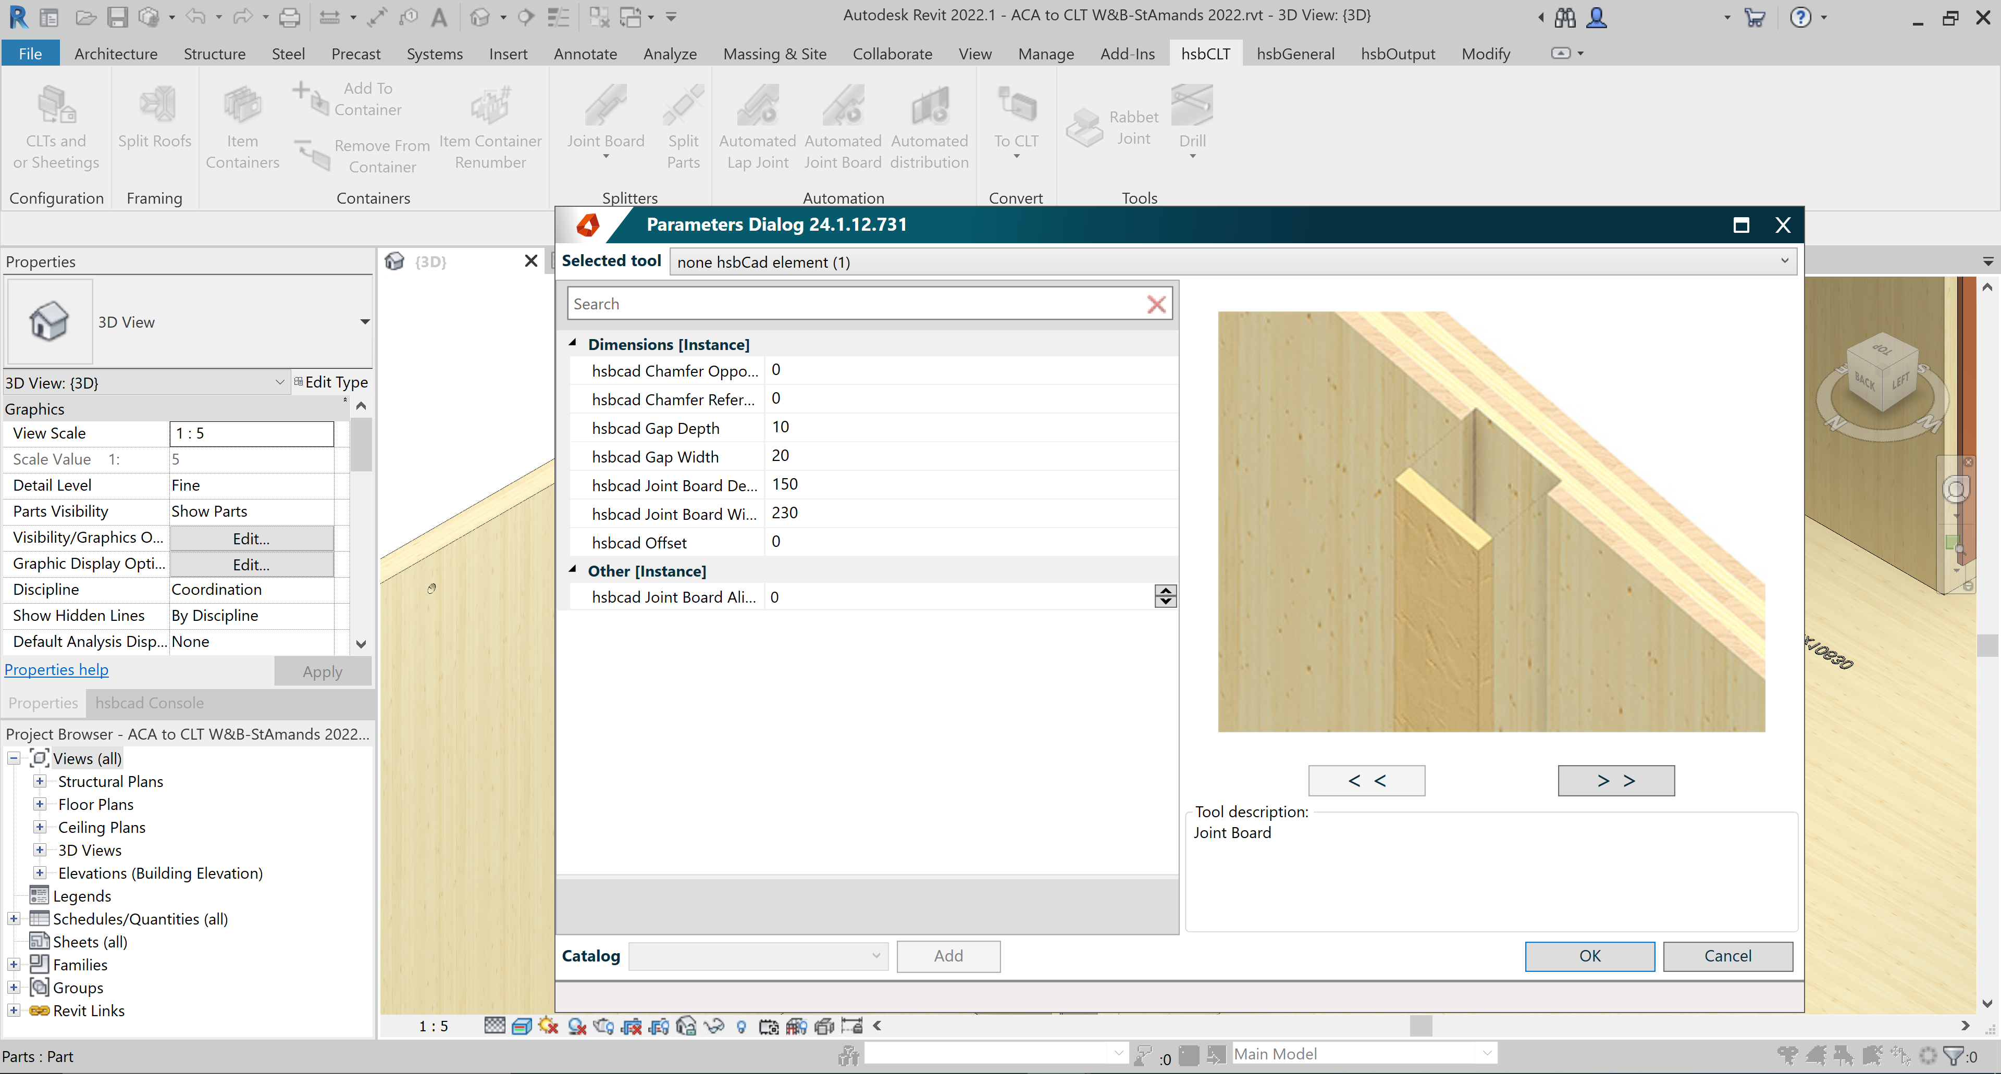Collapse the Dimensions [Instance] group
The height and width of the screenshot is (1074, 2001).
(573, 343)
